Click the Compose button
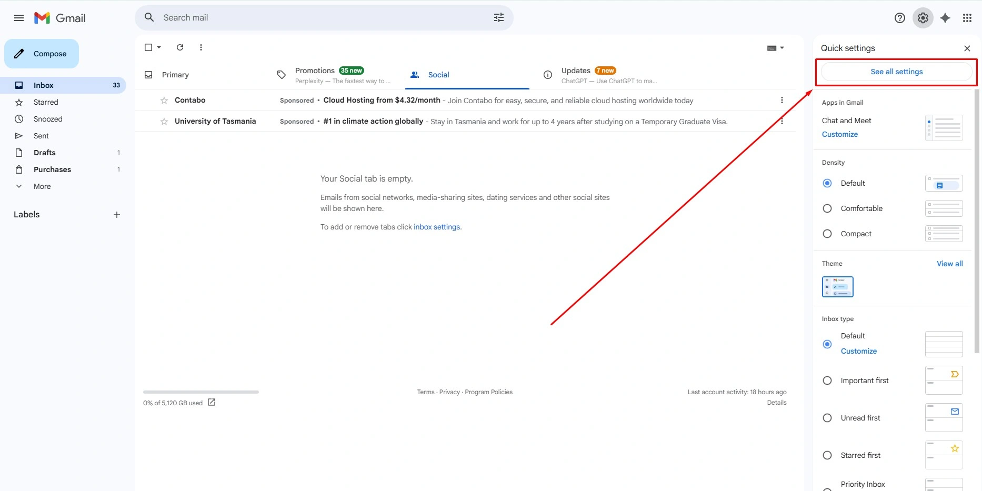Viewport: 982px width, 491px height. [x=42, y=54]
